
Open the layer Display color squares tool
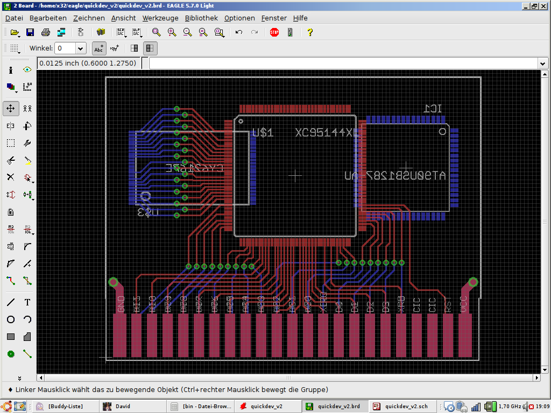click(x=11, y=87)
